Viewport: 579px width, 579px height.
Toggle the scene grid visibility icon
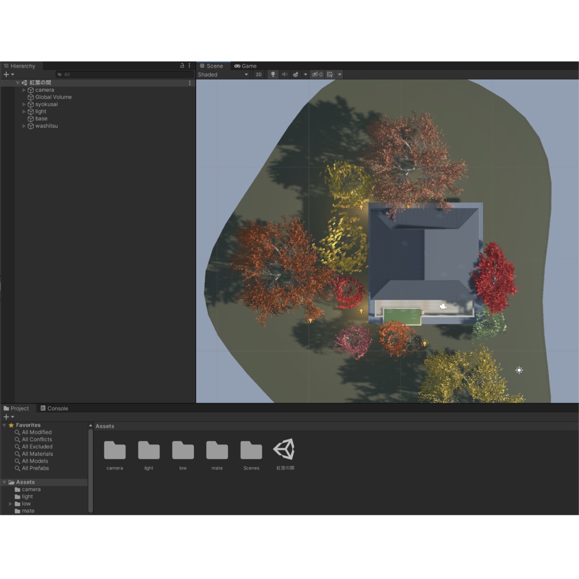point(330,75)
